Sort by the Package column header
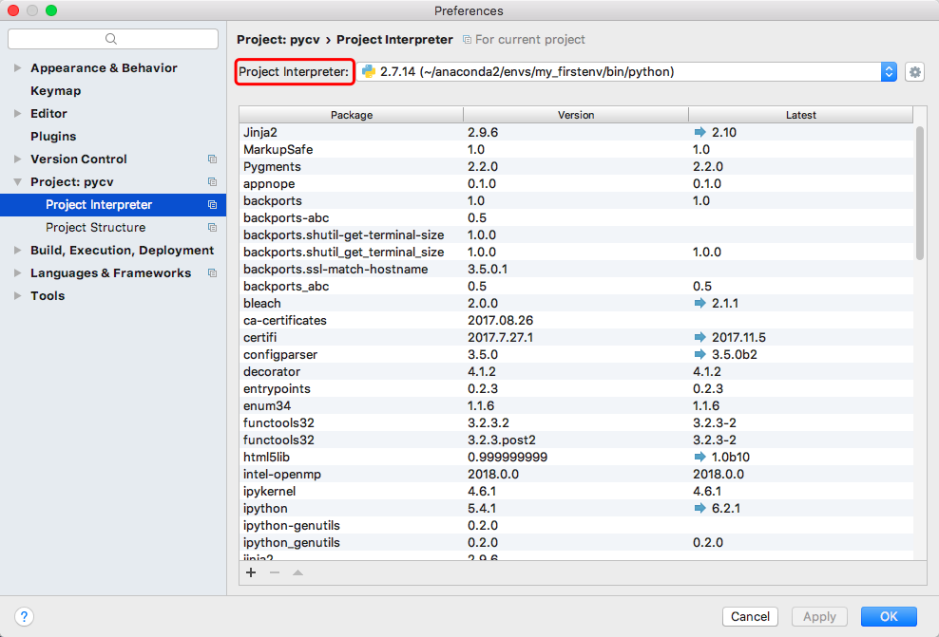Image resolution: width=939 pixels, height=637 pixels. tap(352, 115)
